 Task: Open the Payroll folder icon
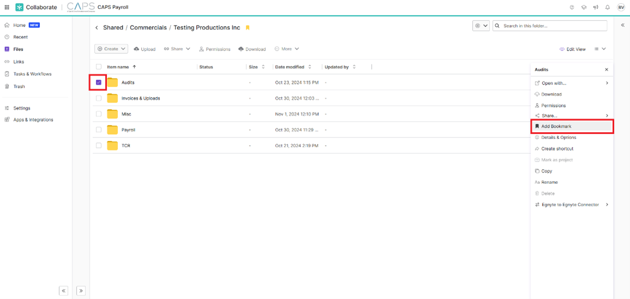click(112, 130)
